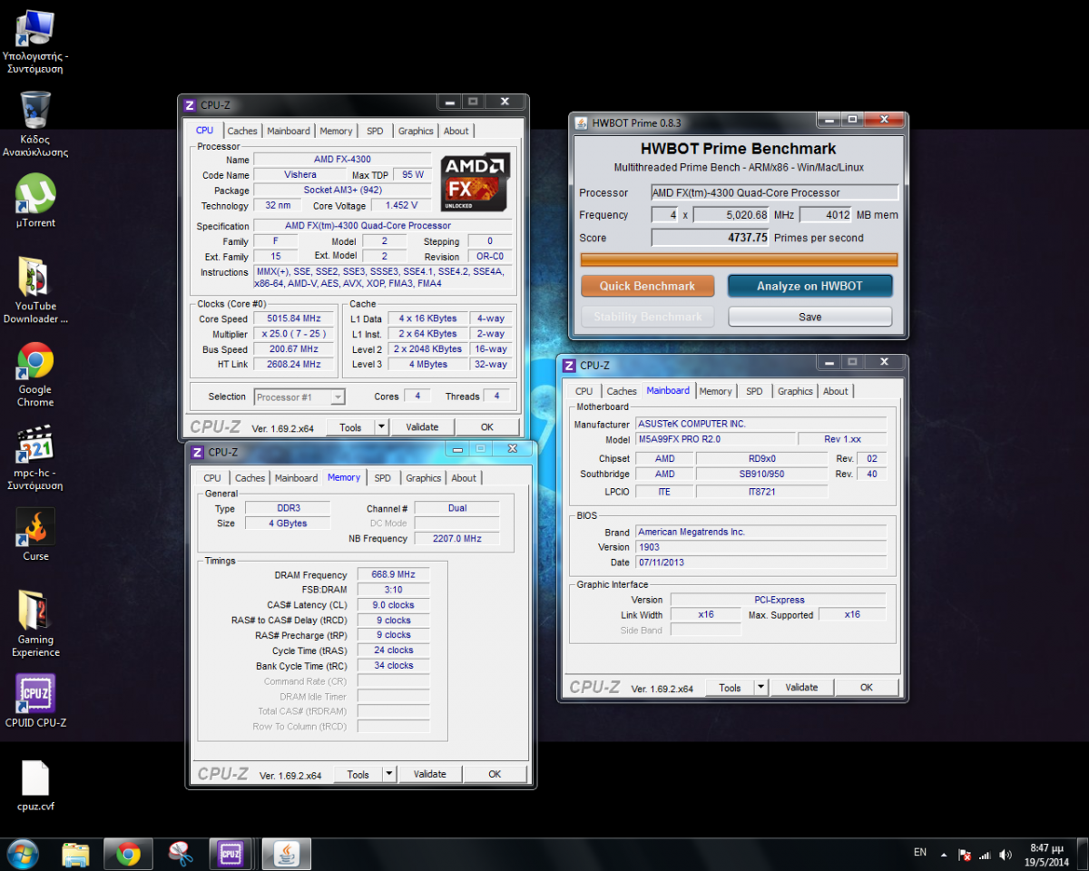This screenshot has height=871, width=1089.
Task: Switch to Chrome on the taskbar
Action: pos(128,854)
